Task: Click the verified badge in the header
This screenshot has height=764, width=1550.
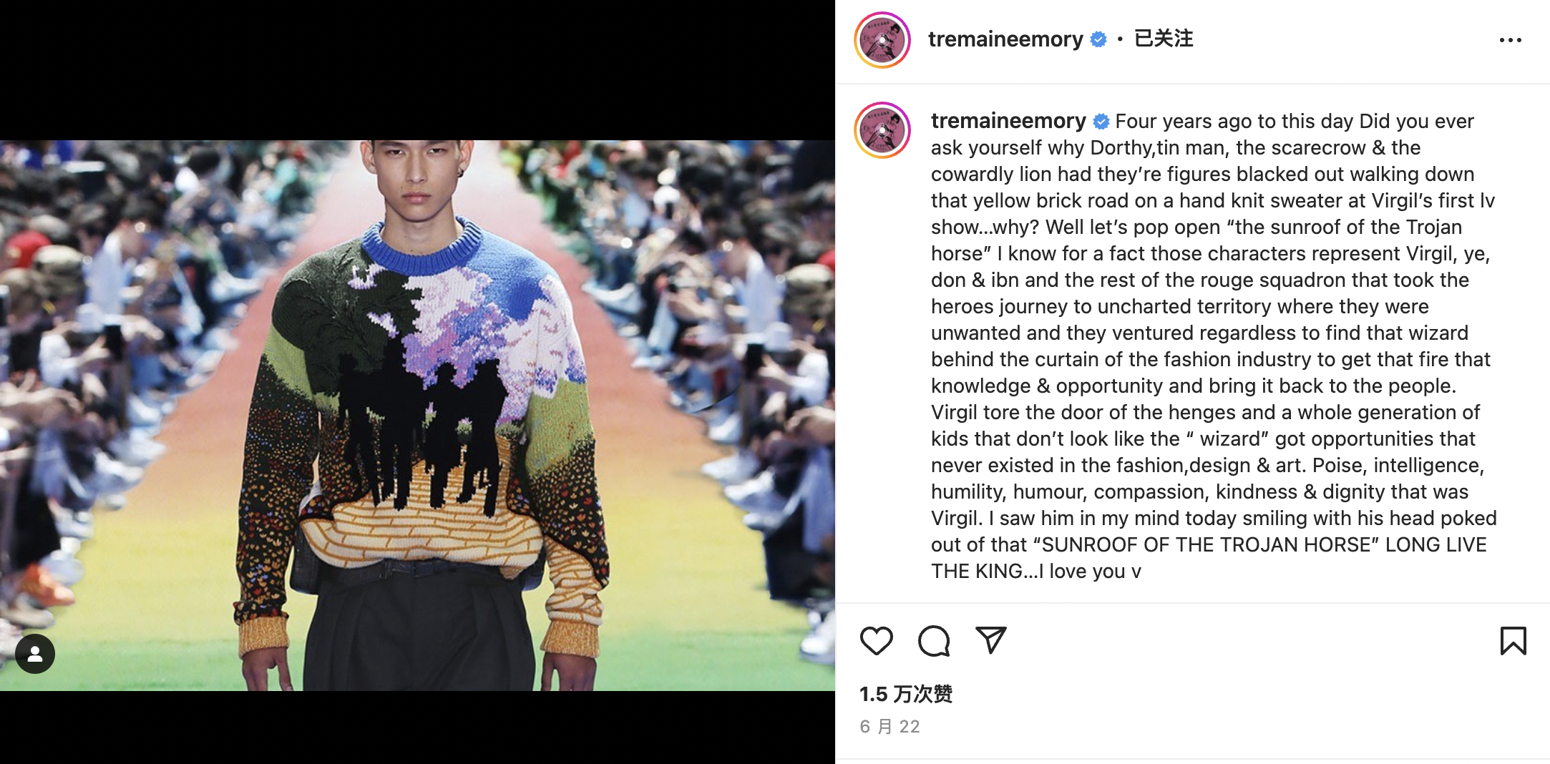Action: click(x=1098, y=39)
